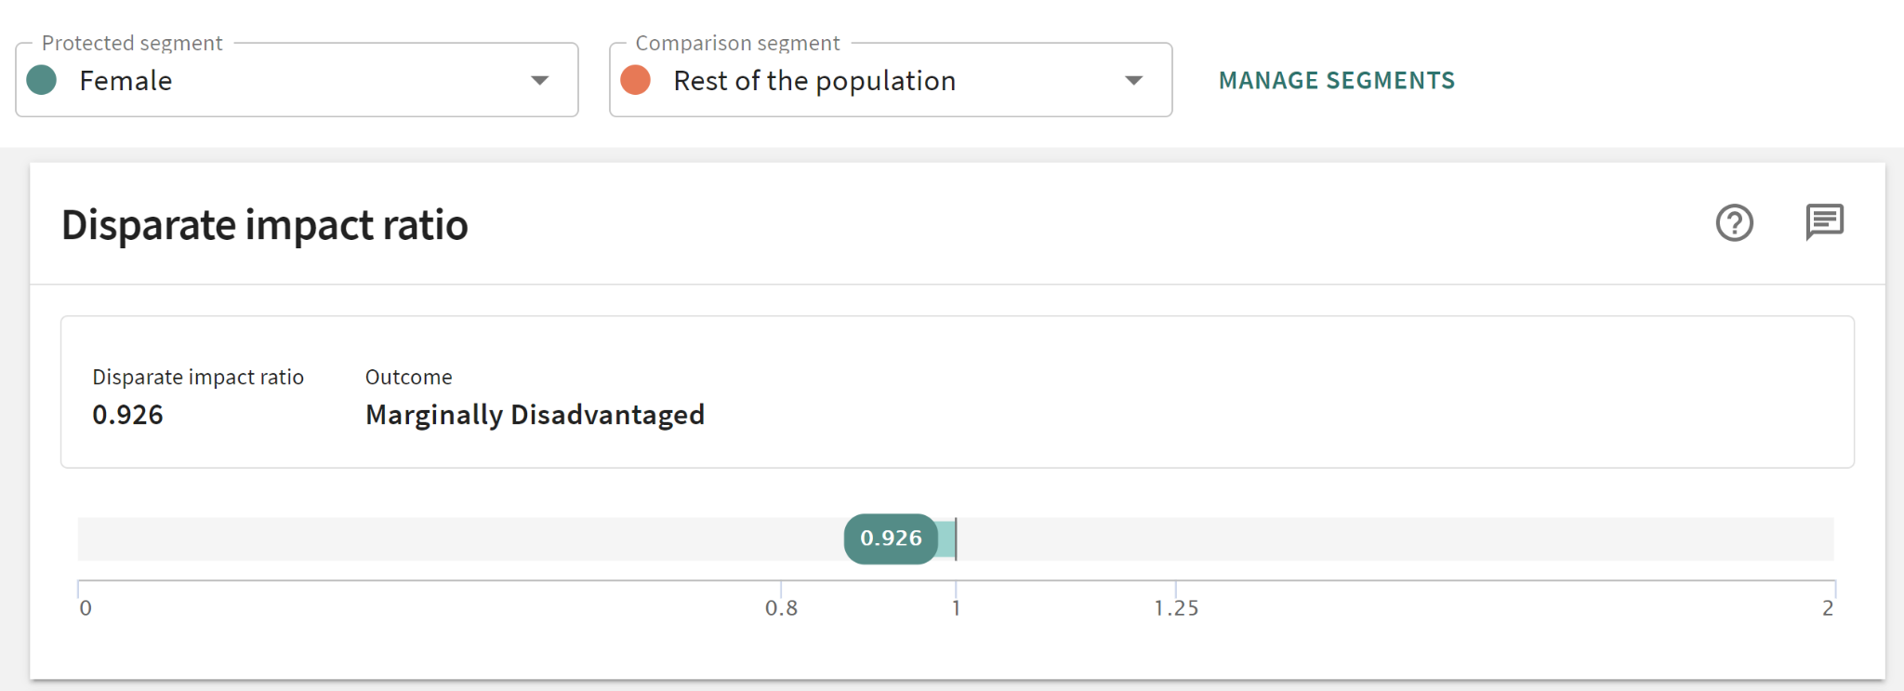The height and width of the screenshot is (691, 1904).
Task: Click the MANAGE SEGMENTS button
Action: (x=1337, y=81)
